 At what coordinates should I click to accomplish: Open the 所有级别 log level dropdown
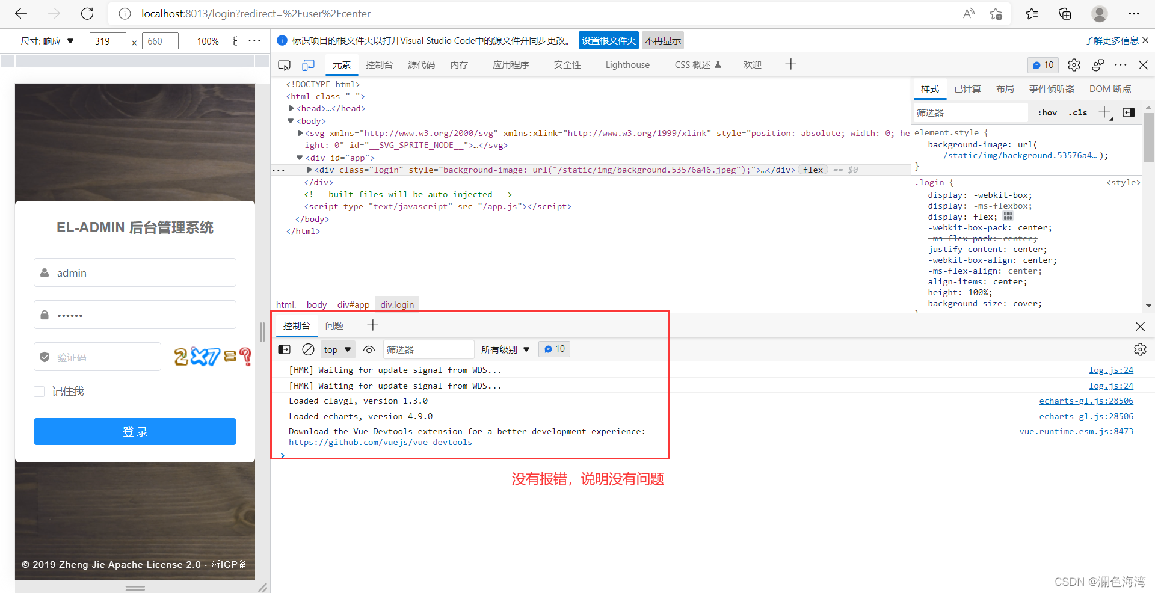click(505, 349)
